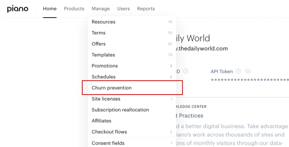Open the Home tab
Screen dimensions: 289x147
[50, 9]
